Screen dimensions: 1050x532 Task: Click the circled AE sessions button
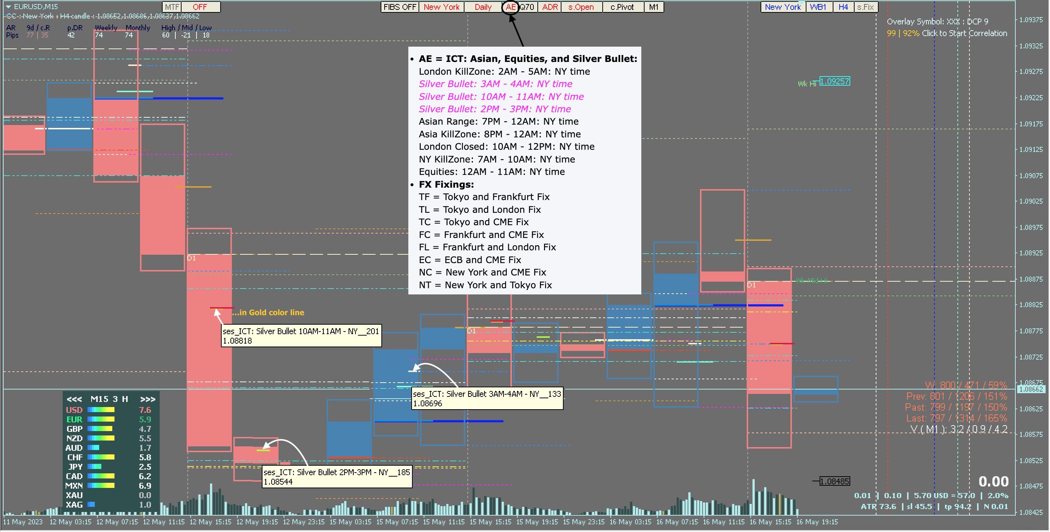[510, 7]
